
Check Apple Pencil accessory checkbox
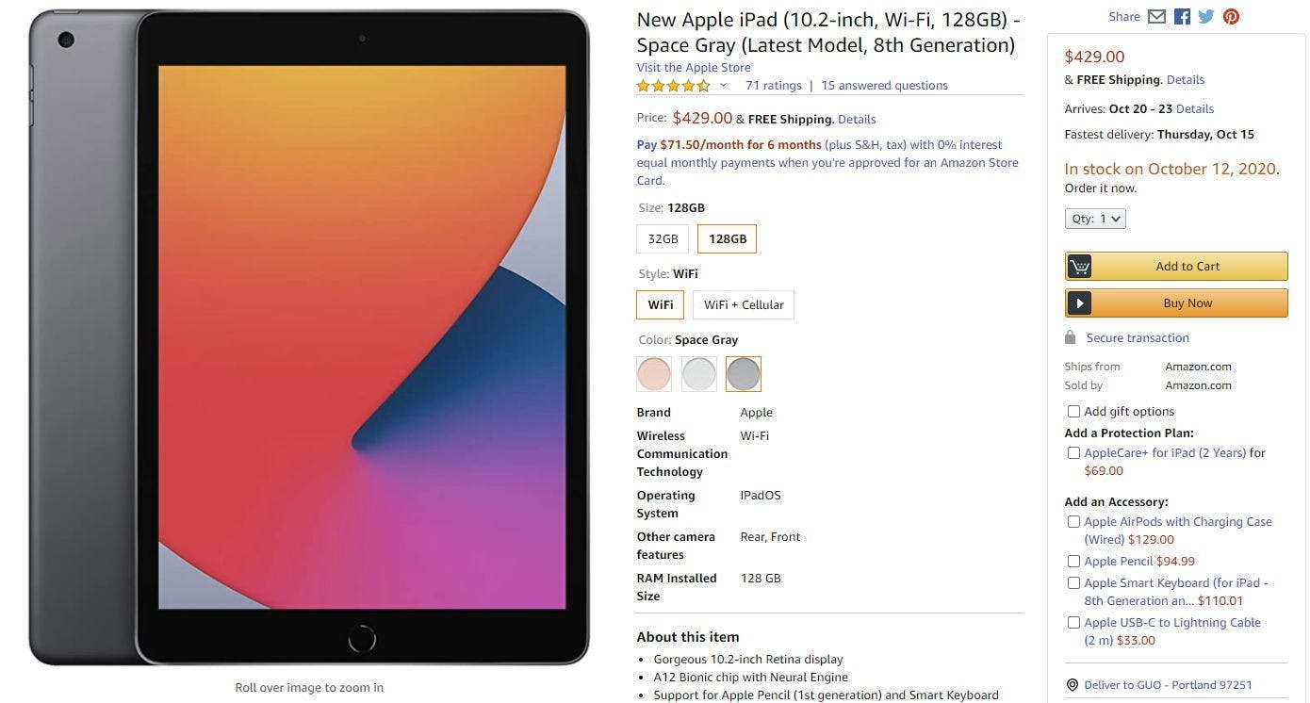point(1073,562)
